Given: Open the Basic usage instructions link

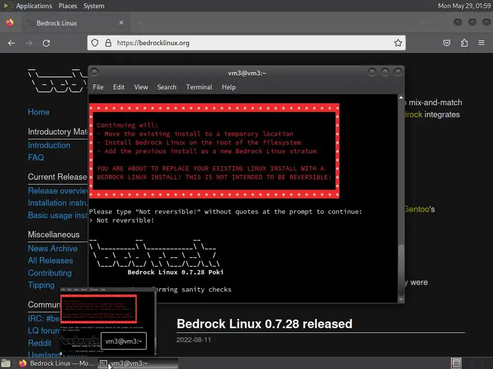Looking at the screenshot, I should [58, 215].
